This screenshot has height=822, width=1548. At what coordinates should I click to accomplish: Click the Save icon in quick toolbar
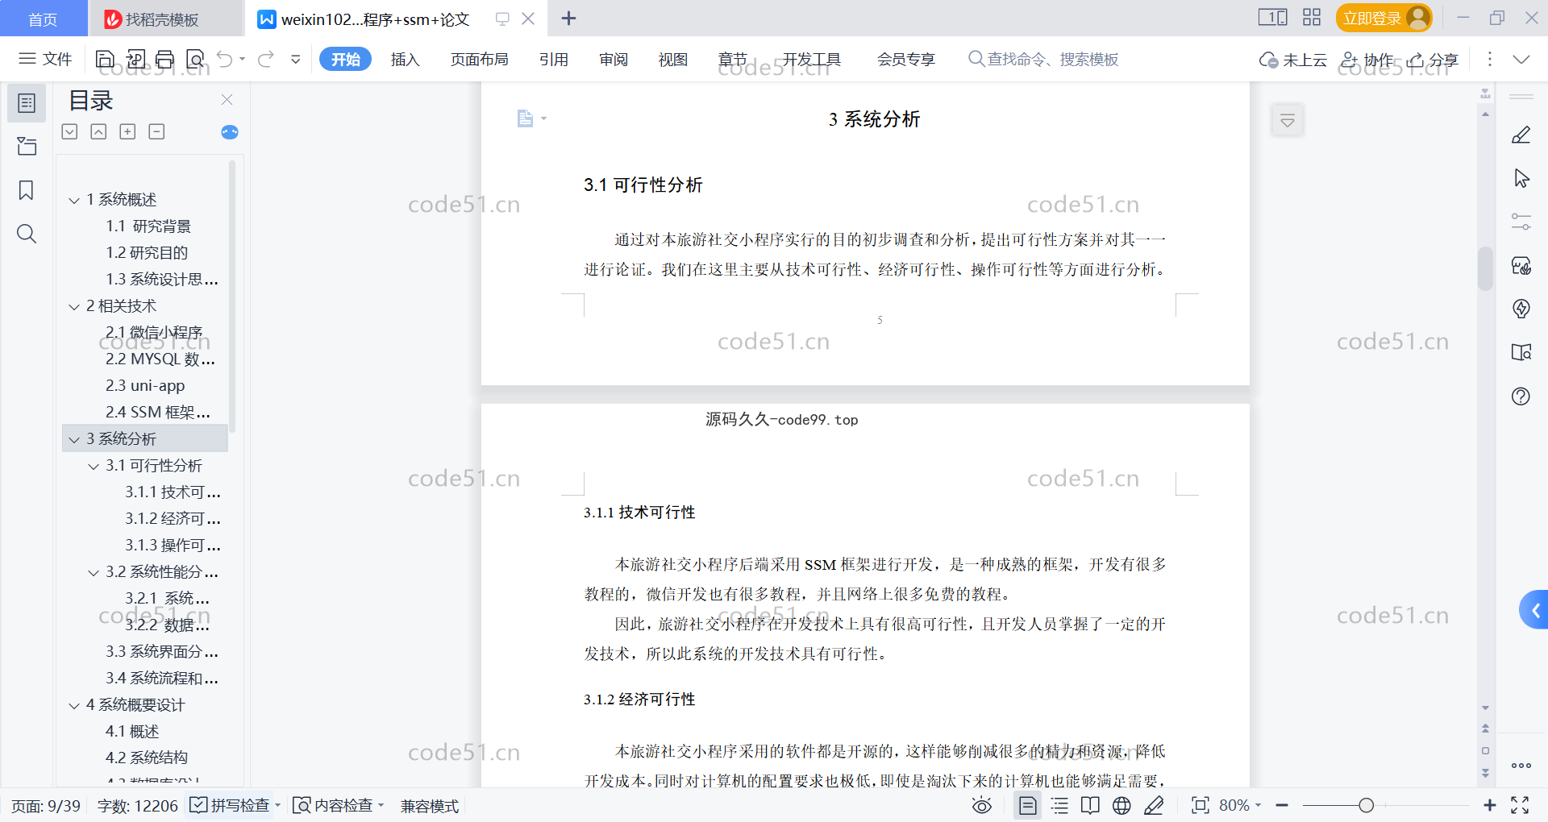pos(105,59)
